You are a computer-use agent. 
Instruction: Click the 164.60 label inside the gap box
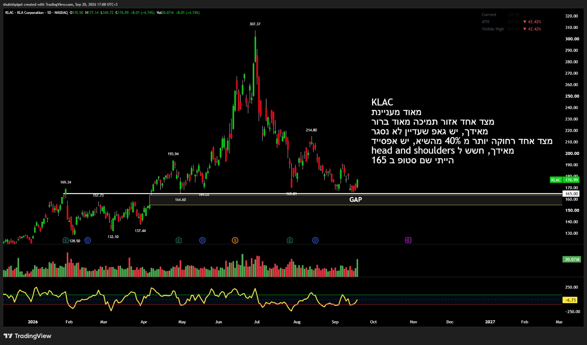click(180, 200)
